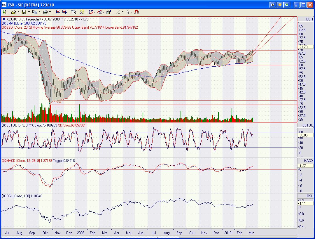The width and height of the screenshot is (315, 239).
Task: Print the chart using the printer icon
Action: click(x=45, y=12)
